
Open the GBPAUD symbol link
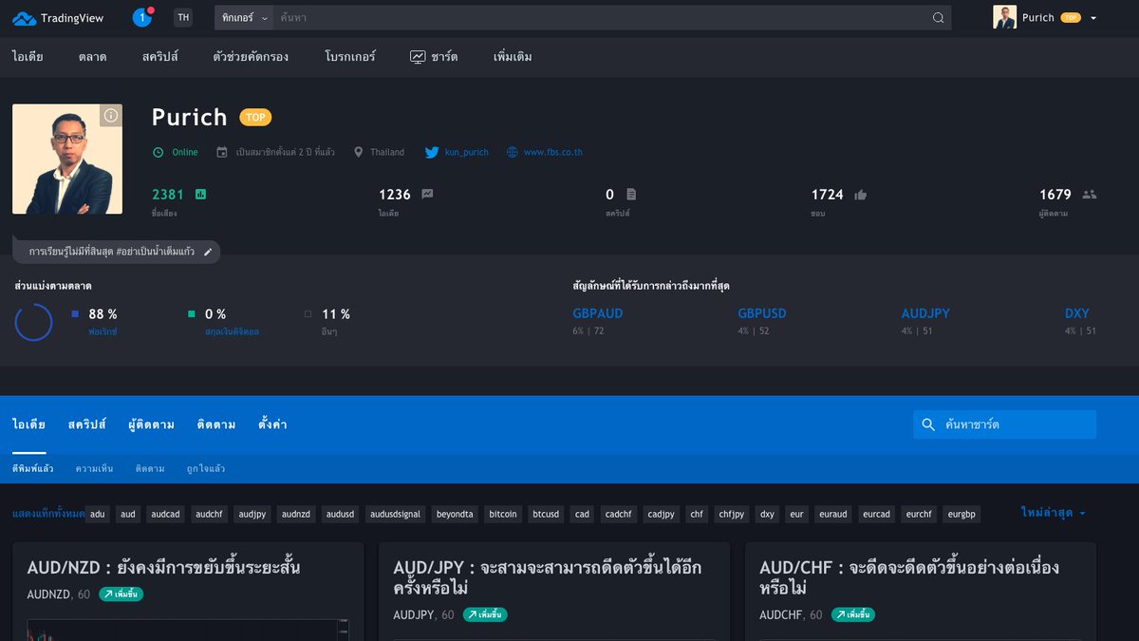click(598, 313)
